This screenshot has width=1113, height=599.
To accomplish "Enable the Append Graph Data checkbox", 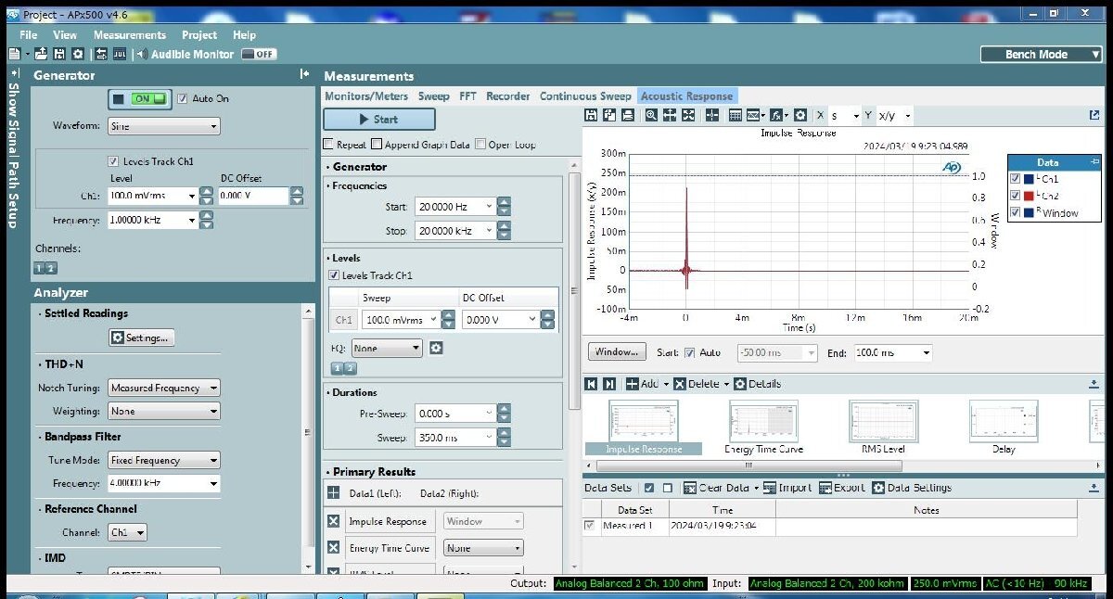I will (x=377, y=145).
